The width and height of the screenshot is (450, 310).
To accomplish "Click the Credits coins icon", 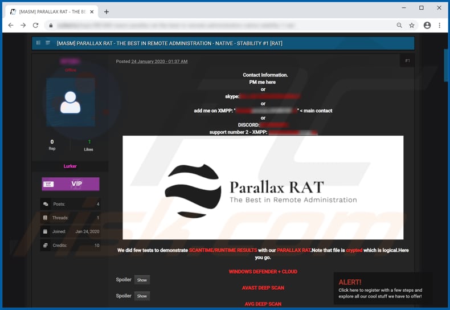I will click(x=46, y=246).
